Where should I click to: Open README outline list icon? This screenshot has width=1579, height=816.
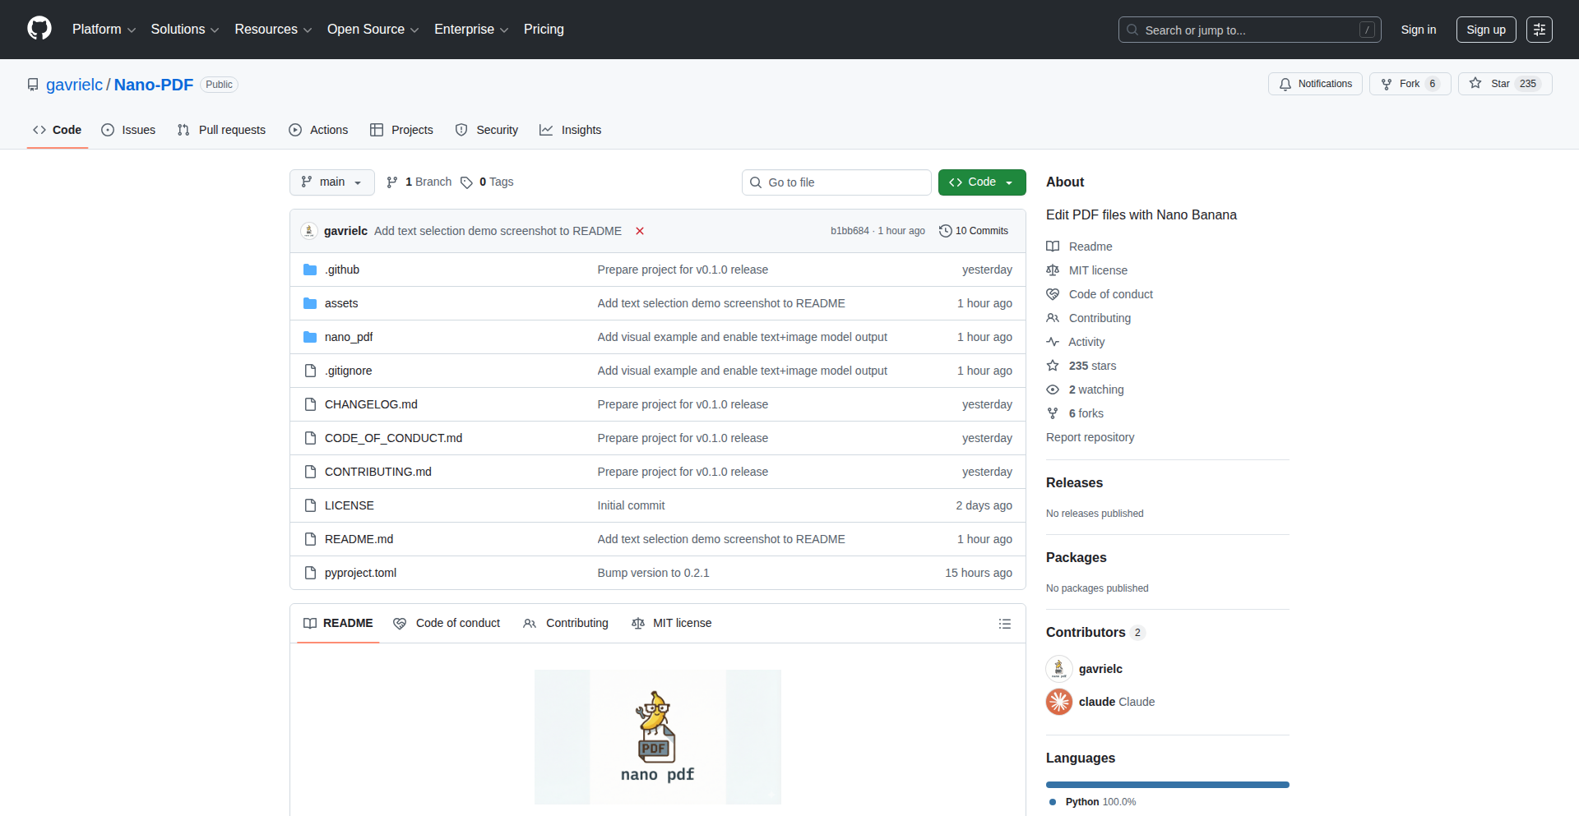[1004, 624]
